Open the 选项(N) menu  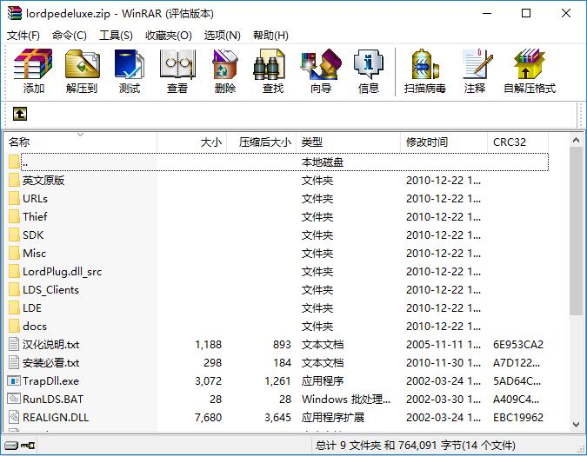[222, 36]
